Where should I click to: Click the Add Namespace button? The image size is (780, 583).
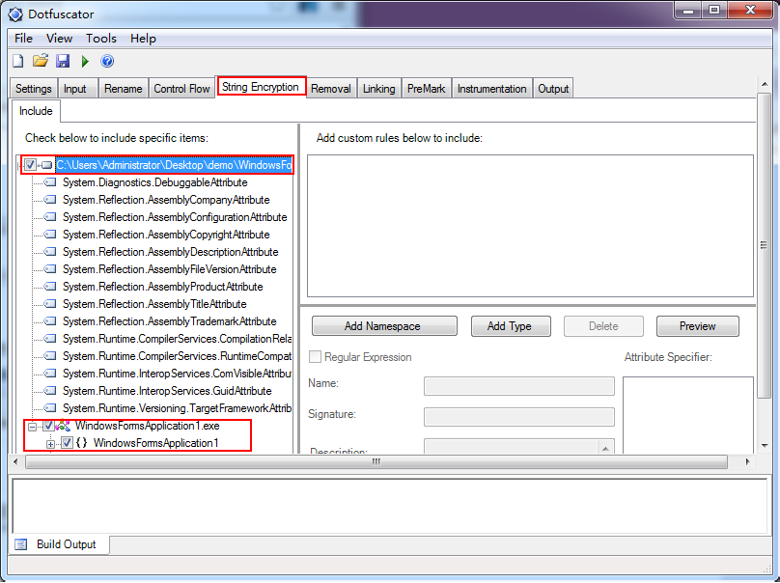coord(384,326)
